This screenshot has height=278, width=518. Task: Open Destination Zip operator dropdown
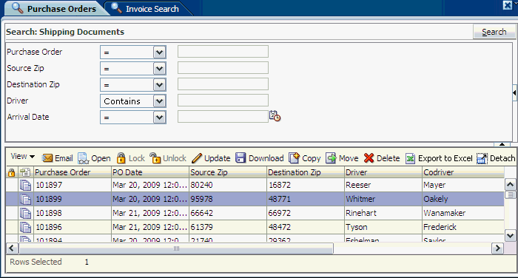pos(159,85)
